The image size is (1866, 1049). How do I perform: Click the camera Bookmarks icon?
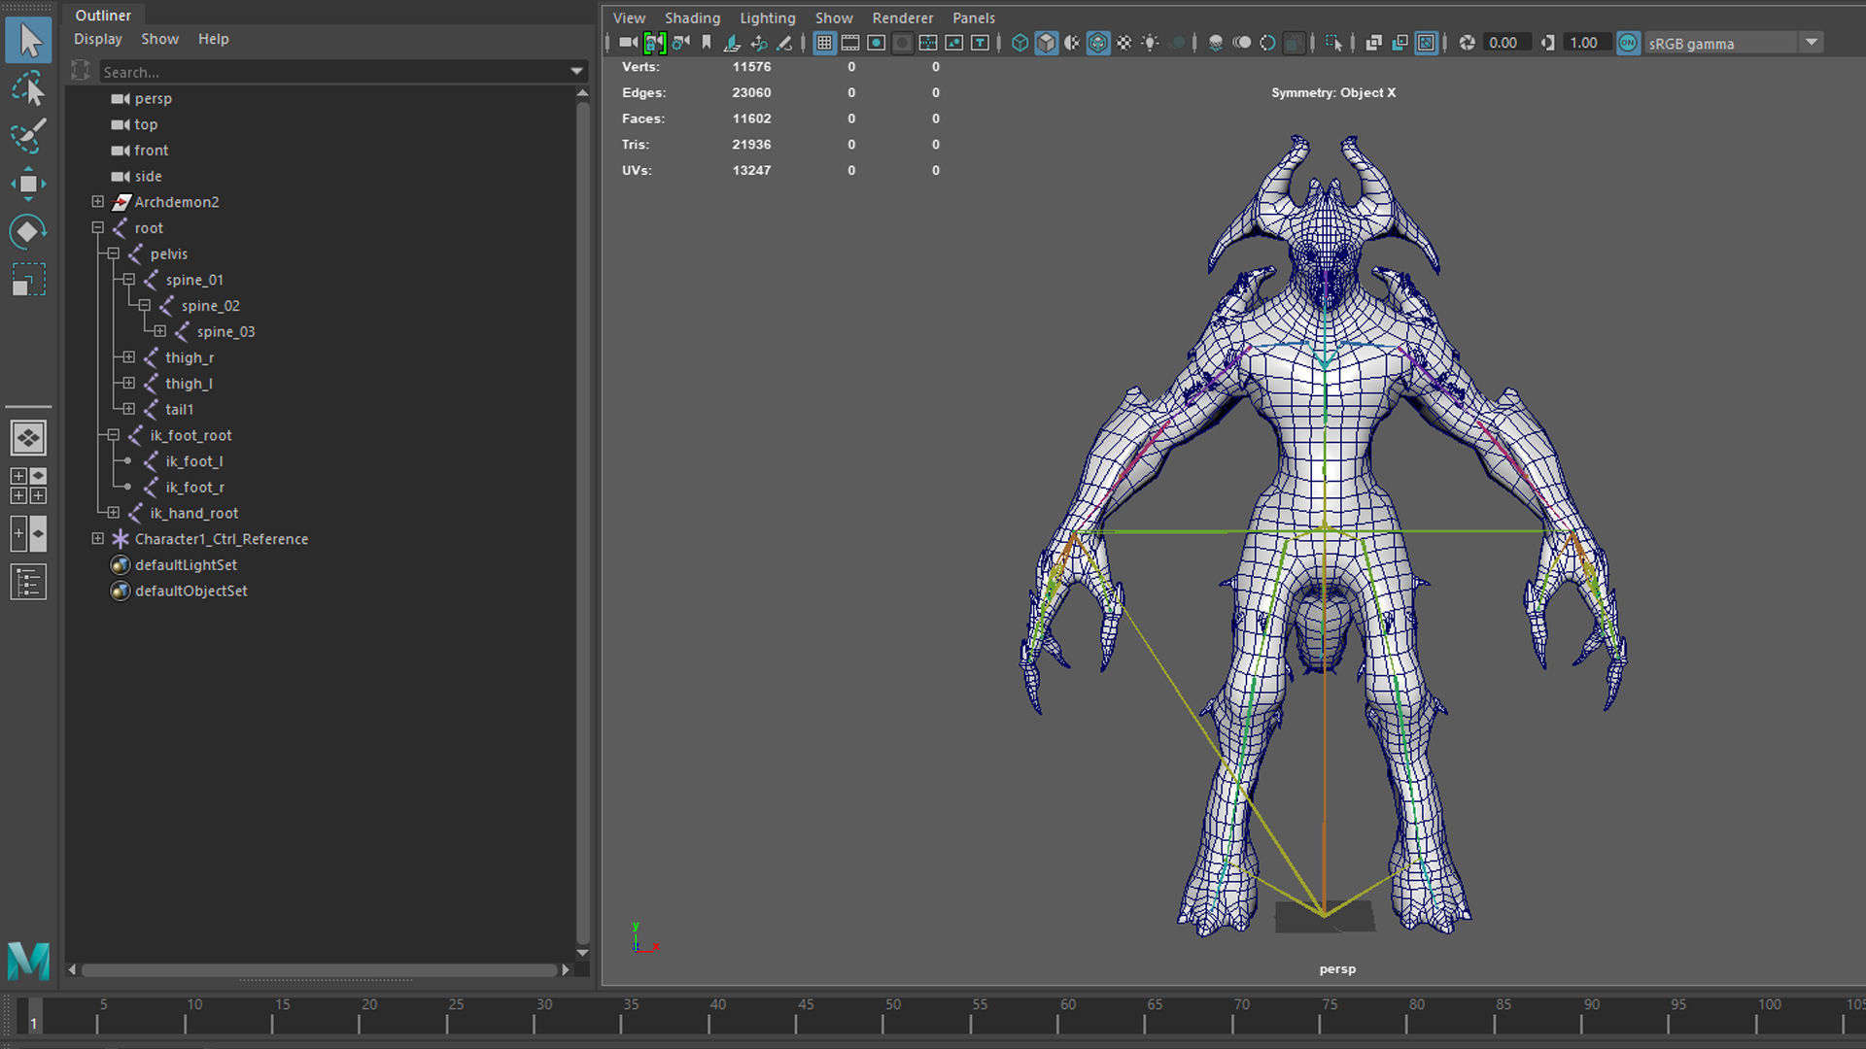point(707,43)
